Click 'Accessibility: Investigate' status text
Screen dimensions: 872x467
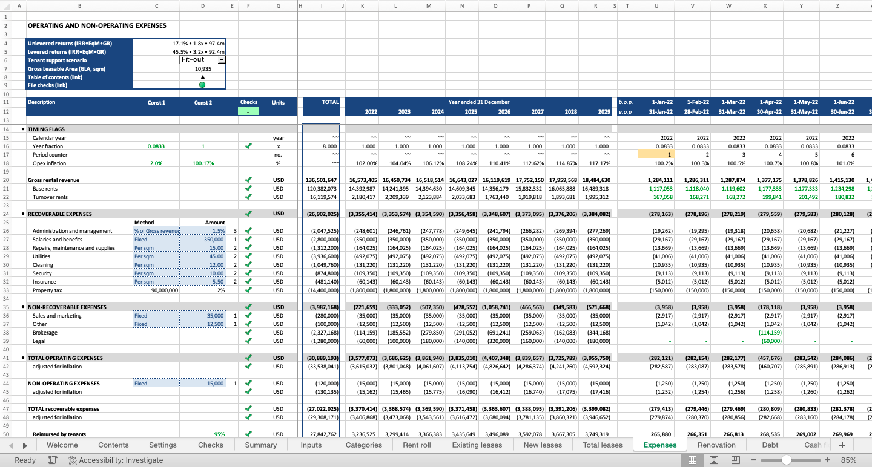tap(121, 460)
